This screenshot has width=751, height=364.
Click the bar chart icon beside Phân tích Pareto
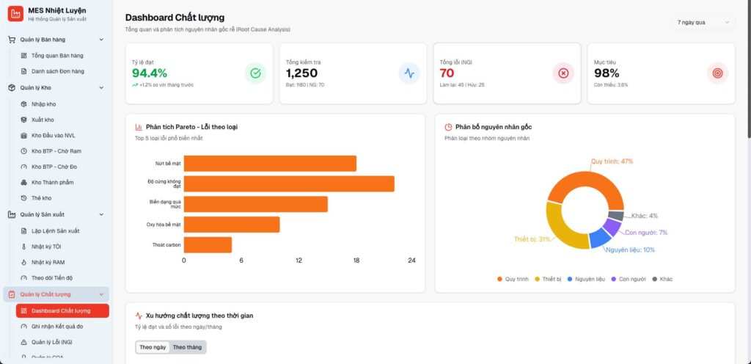tap(139, 127)
